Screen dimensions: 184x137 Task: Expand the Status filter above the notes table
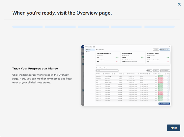[x=156, y=71]
